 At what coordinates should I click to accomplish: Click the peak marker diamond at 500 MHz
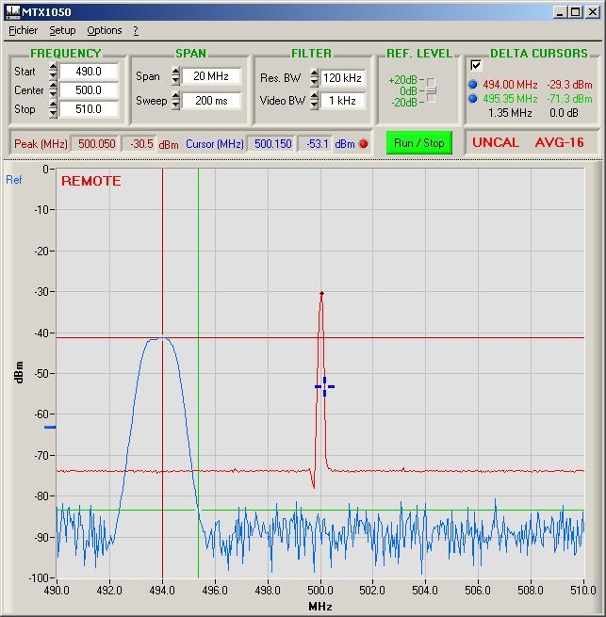321,294
